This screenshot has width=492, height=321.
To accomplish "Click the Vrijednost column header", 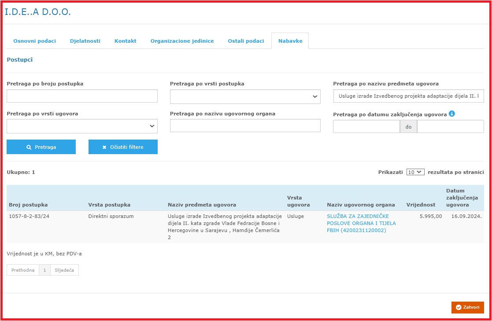I will click(x=421, y=205).
